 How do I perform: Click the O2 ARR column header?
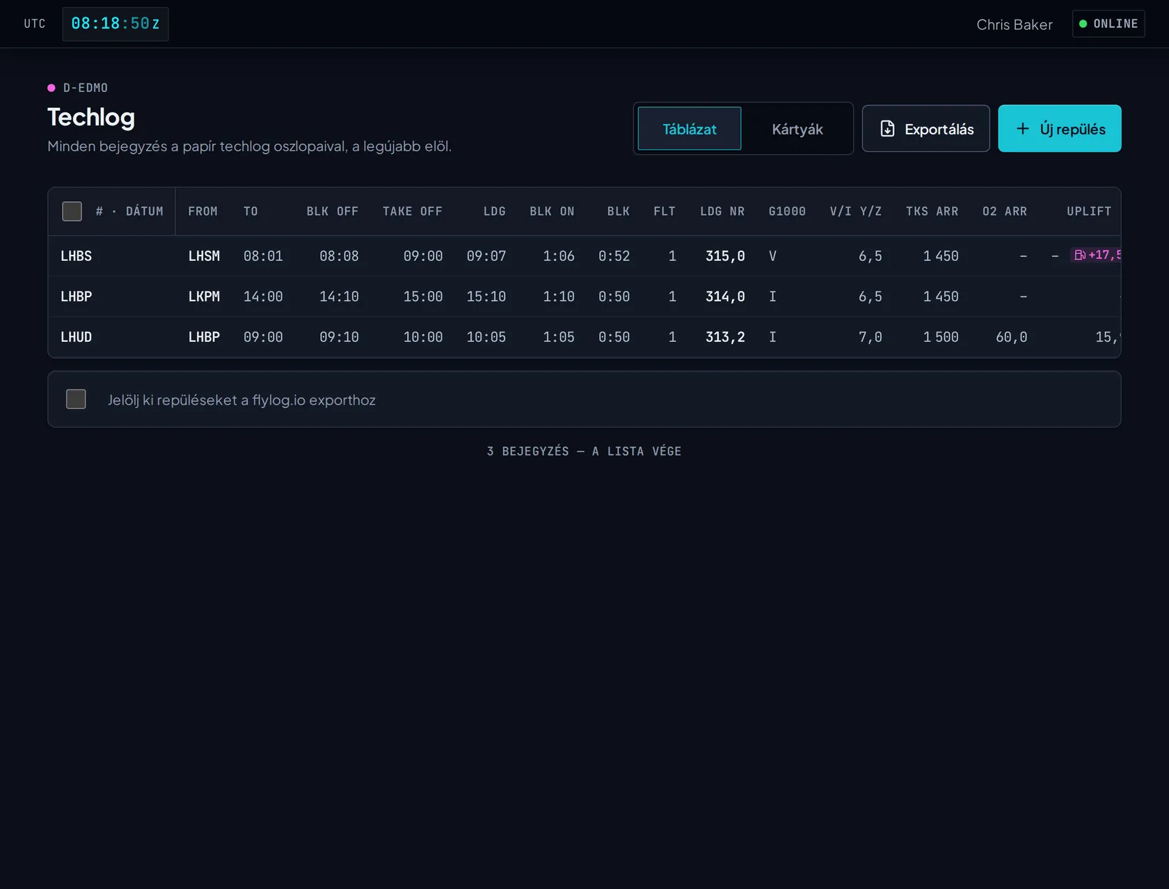coord(1004,211)
